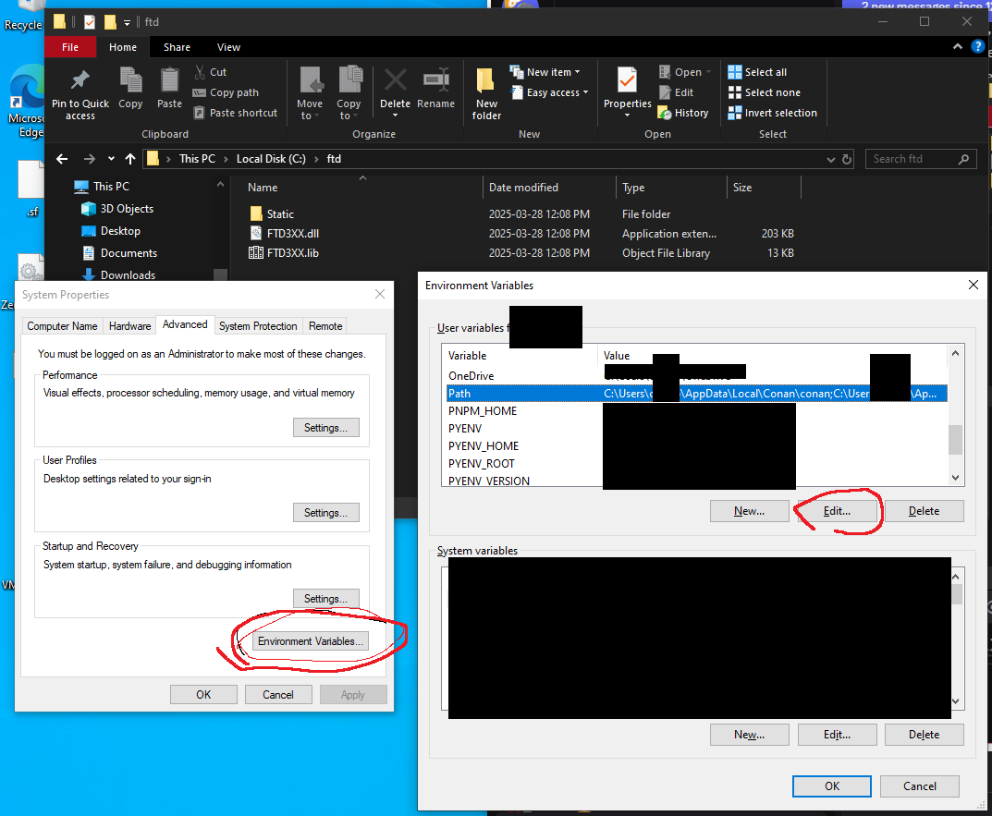Click the Delete icon in Organize group
This screenshot has height=816, width=992.
[x=395, y=81]
